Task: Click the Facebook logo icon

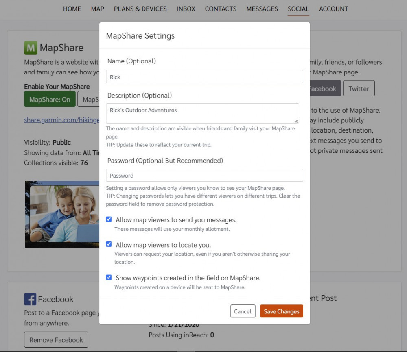Action: [30, 299]
